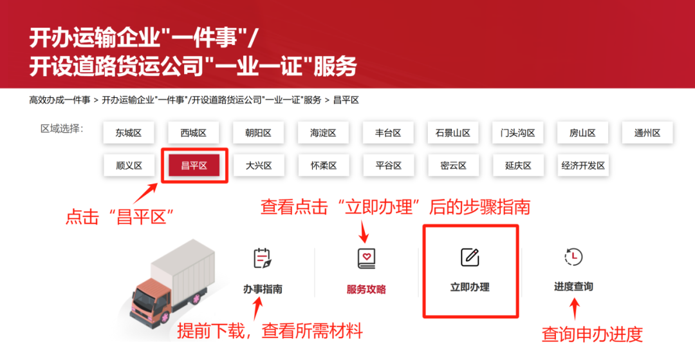
Task: Select 通州区 district
Action: pos(647,133)
